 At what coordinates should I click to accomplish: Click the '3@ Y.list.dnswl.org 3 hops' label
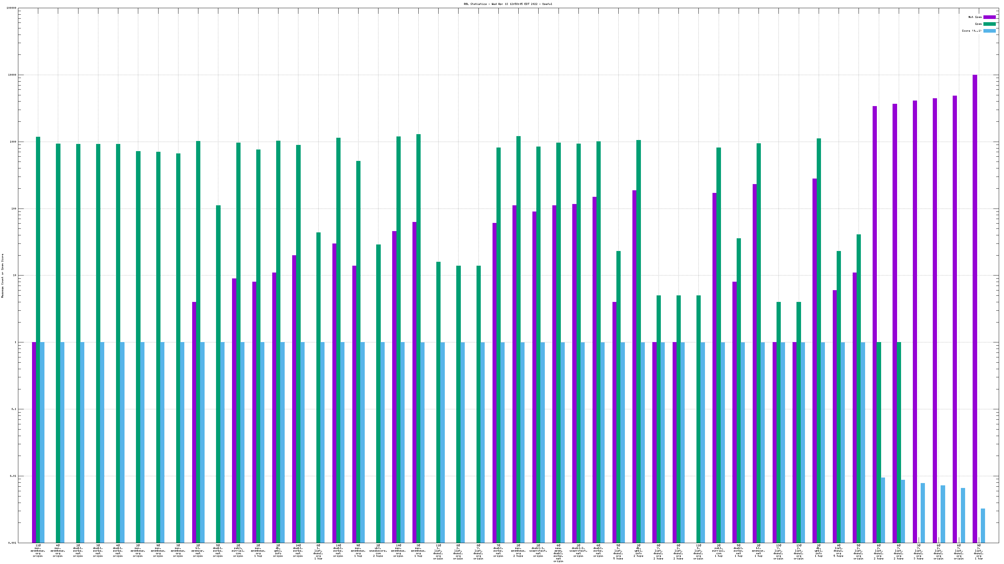click(x=919, y=552)
